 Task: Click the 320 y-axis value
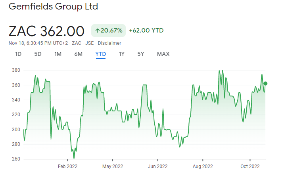pos(16,115)
